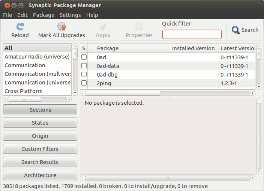Toggle the checkbox next to 2ping
The width and height of the screenshot is (264, 191).
pyautogui.click(x=84, y=83)
